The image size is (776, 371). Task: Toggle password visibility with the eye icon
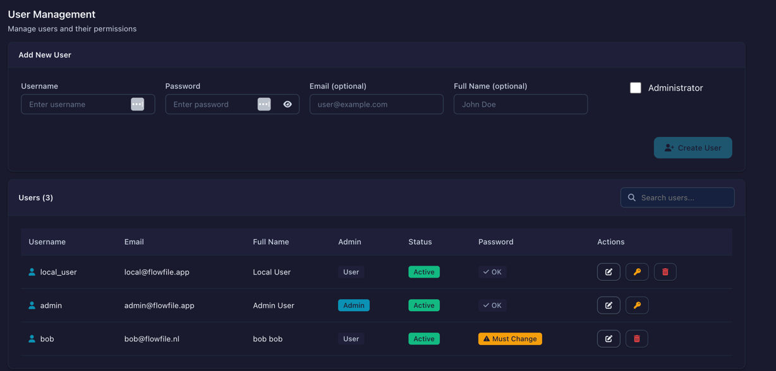(288, 103)
